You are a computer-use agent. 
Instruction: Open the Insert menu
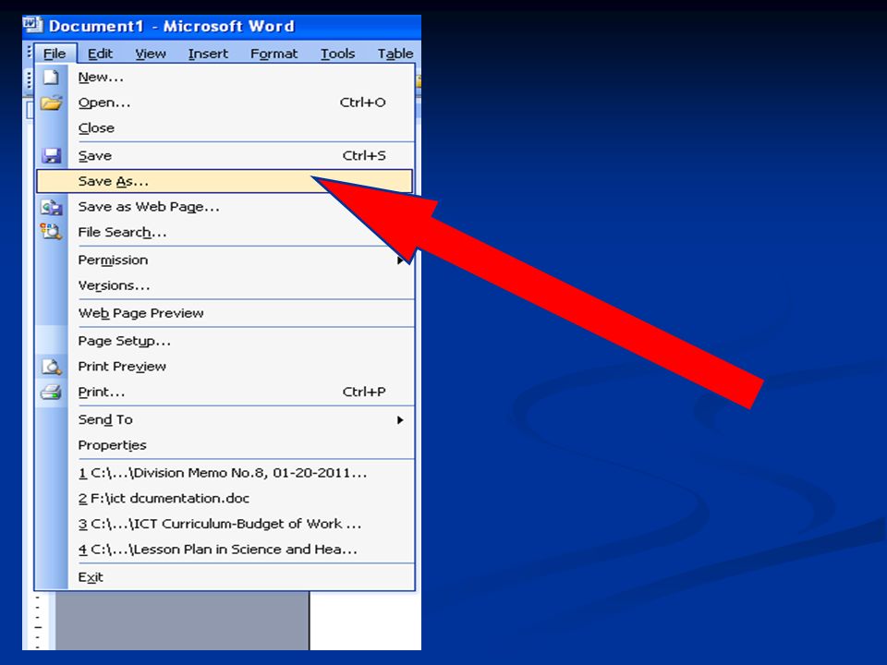click(208, 54)
